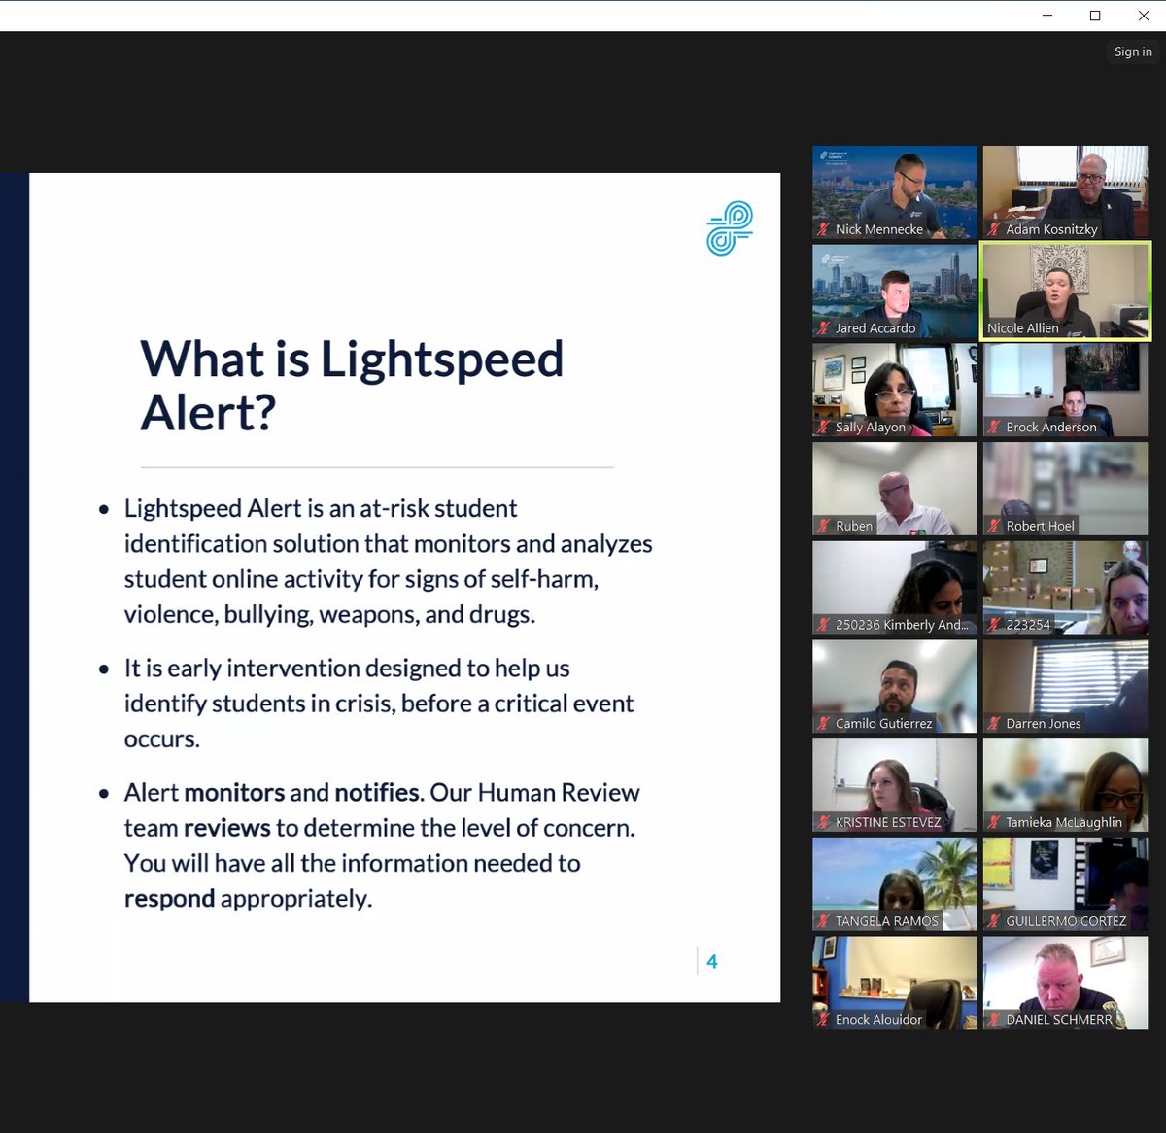The image size is (1166, 1133).
Task: Click Brock Anderson's muted mic icon
Action: 993,428
